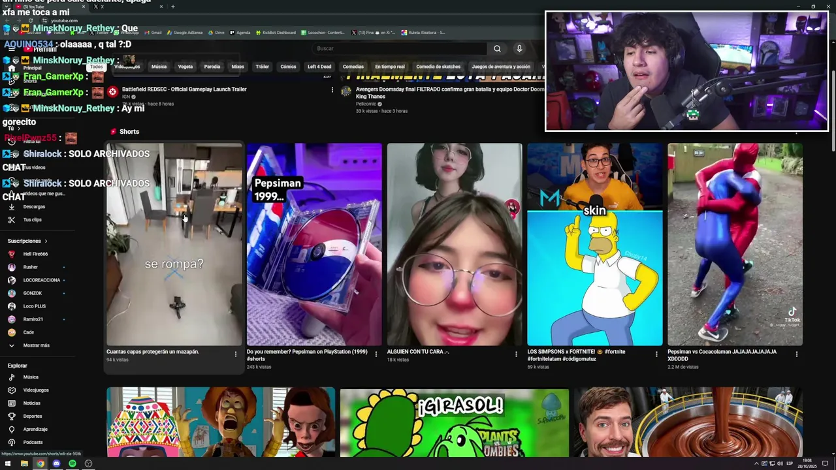836x470 pixels.
Task: Click the YouTube search magnifier button
Action: click(x=497, y=48)
